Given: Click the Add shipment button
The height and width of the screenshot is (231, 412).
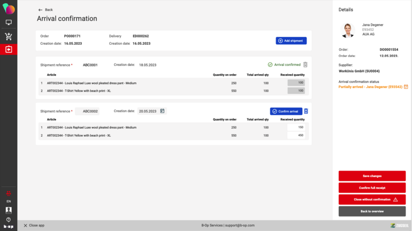Looking at the screenshot, I should tap(291, 41).
